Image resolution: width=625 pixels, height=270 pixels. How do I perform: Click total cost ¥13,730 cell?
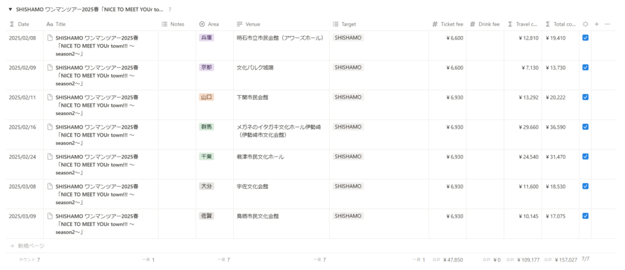555,68
